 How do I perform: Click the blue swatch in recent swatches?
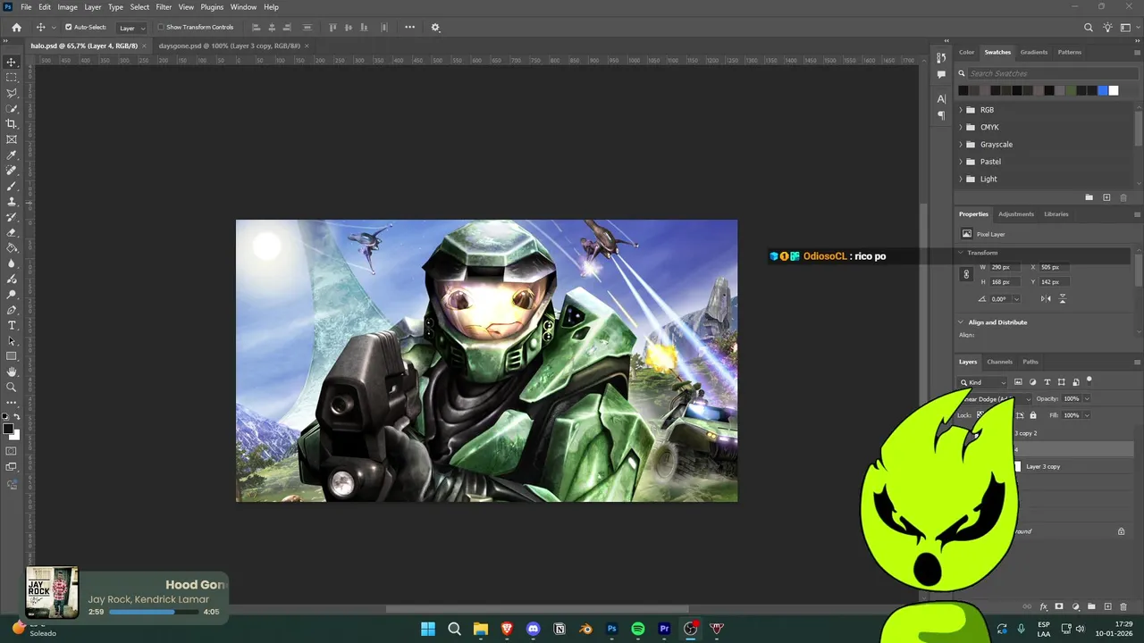1102,90
